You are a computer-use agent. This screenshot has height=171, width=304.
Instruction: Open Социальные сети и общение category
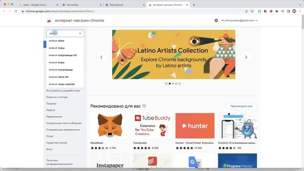tap(64, 123)
